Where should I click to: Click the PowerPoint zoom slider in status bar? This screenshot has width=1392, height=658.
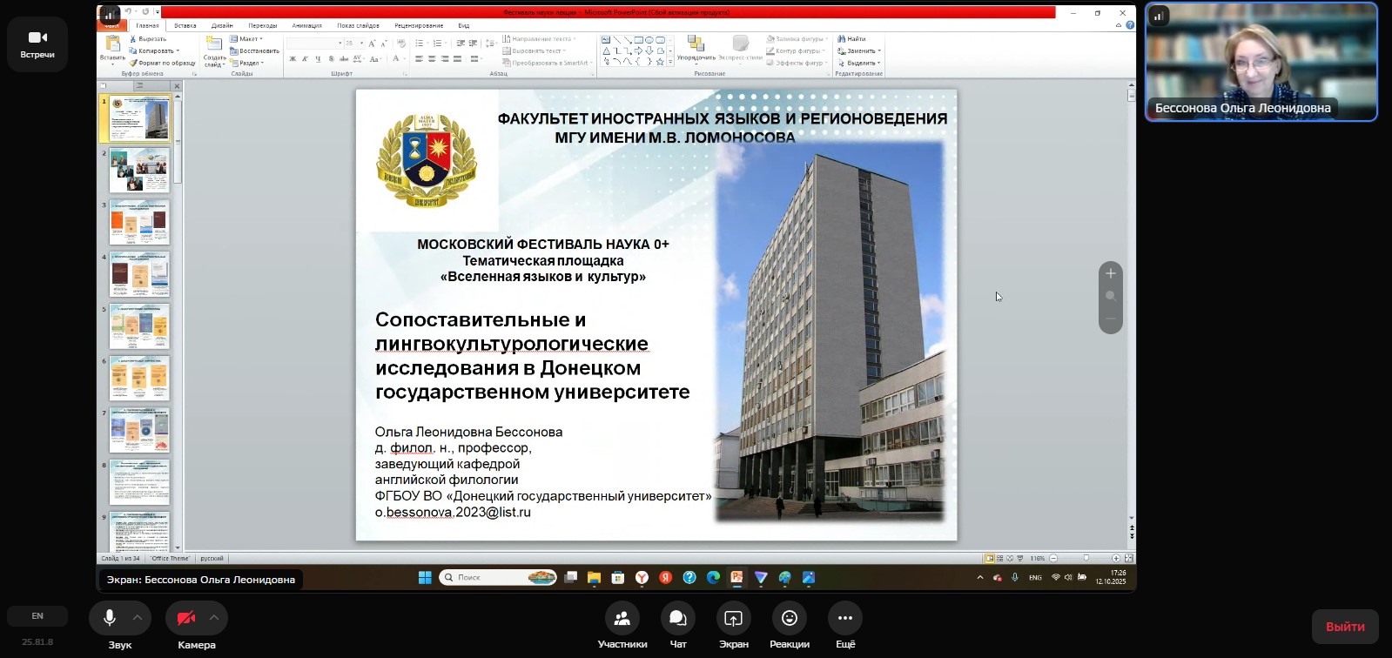pos(1086,558)
